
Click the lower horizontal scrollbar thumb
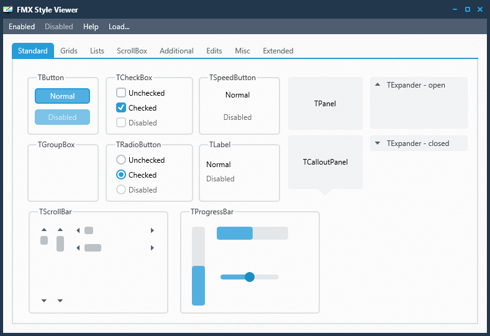[93, 248]
